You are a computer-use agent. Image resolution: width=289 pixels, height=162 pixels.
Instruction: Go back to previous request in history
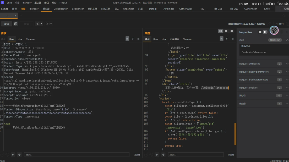click(x=38, y=24)
